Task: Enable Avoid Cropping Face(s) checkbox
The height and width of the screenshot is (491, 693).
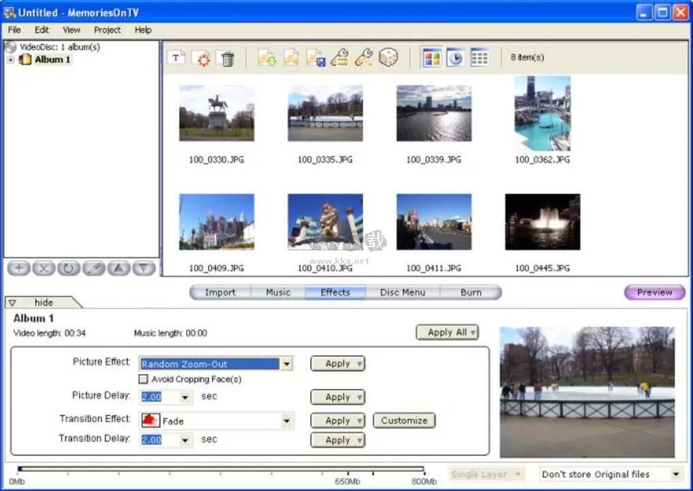Action: pos(144,379)
